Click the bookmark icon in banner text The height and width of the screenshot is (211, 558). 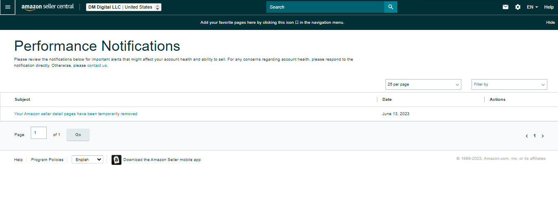click(297, 23)
